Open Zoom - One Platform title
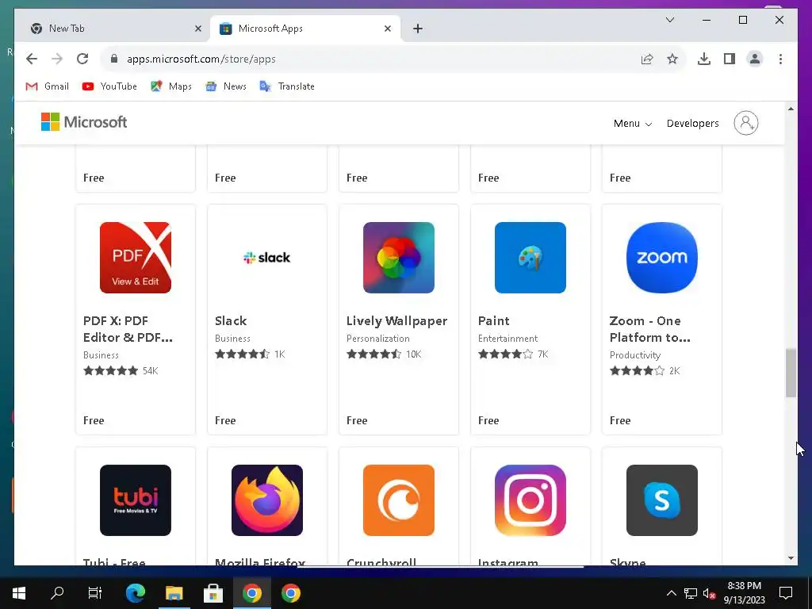Image resolution: width=812 pixels, height=609 pixels. point(649,329)
